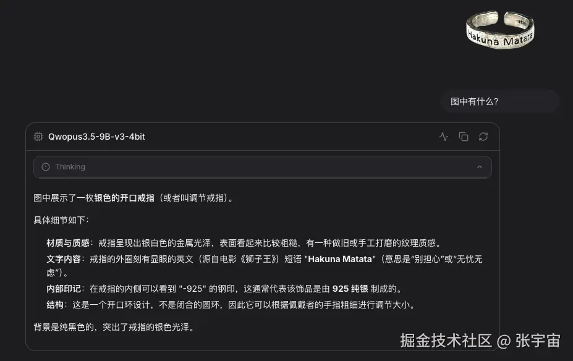The width and height of the screenshot is (573, 361).
Task: Toggle the Thinking panel by its label
Action: coord(70,167)
